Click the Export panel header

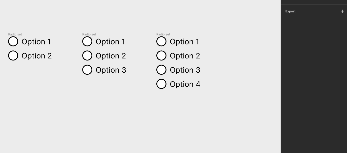290,11
